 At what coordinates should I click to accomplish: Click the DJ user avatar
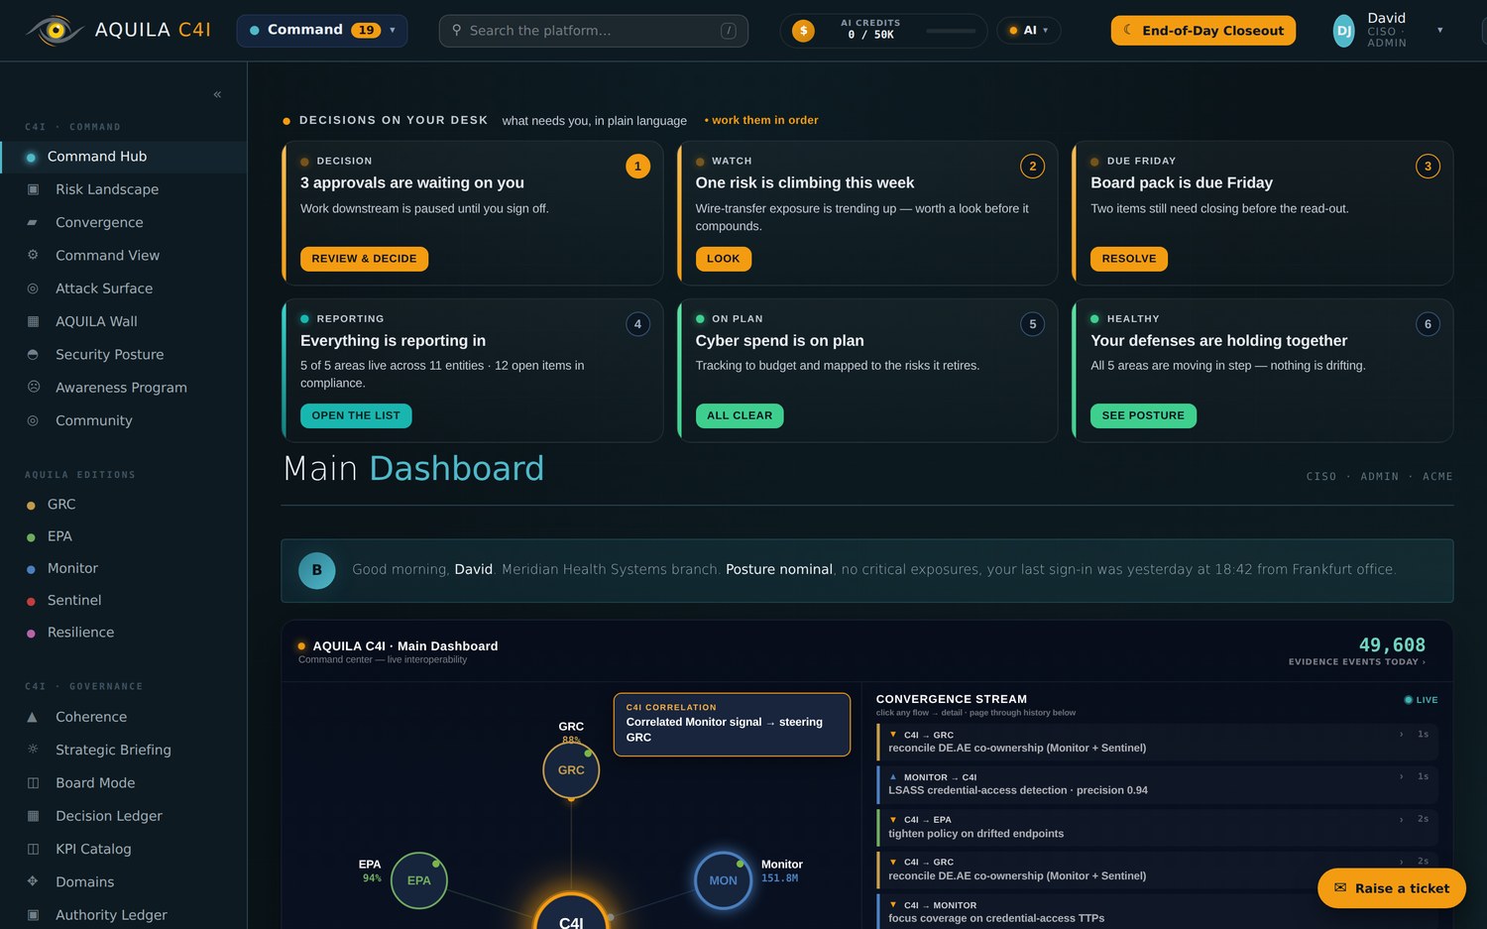[1343, 31]
